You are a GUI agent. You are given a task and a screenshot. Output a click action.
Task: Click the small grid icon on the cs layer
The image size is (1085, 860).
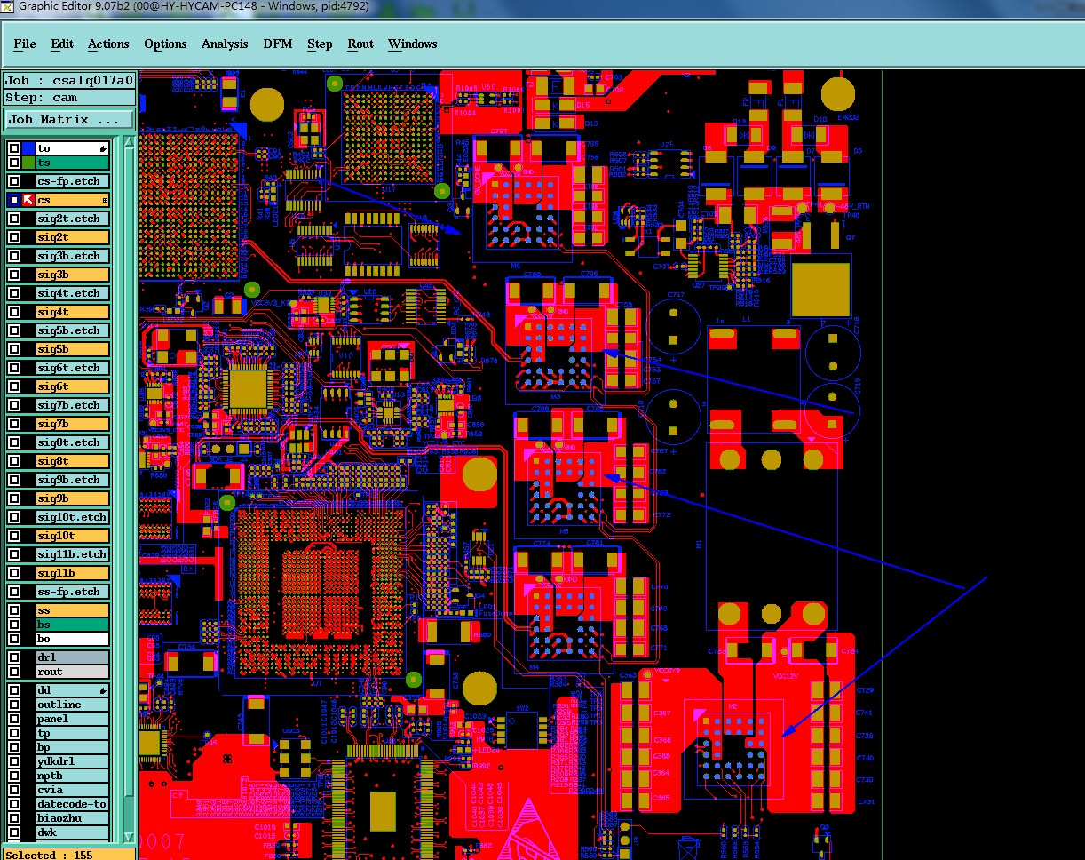click(x=105, y=201)
